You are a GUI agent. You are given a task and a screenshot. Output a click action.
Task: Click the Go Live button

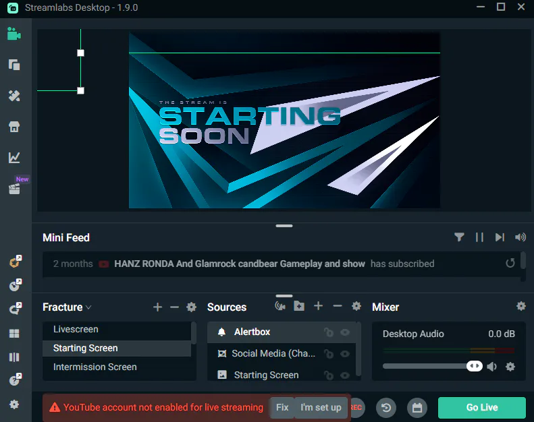482,407
